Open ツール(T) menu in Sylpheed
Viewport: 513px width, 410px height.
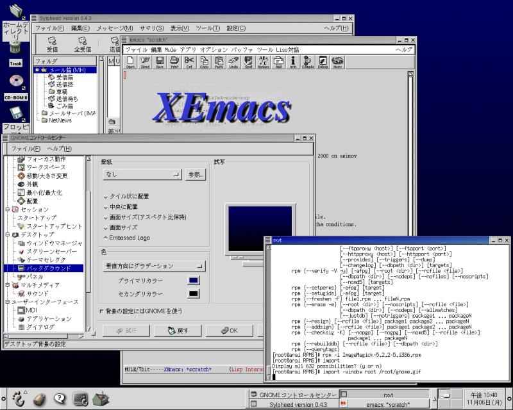208,28
